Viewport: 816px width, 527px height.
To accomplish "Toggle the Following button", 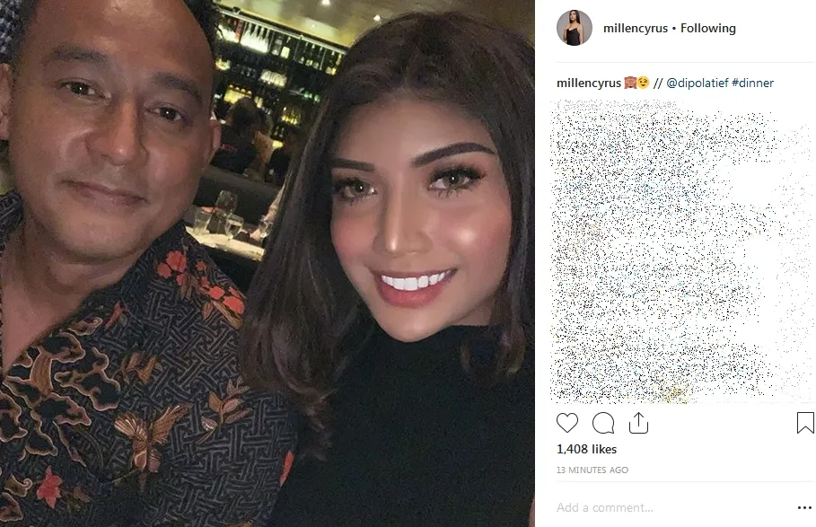I will tap(707, 28).
